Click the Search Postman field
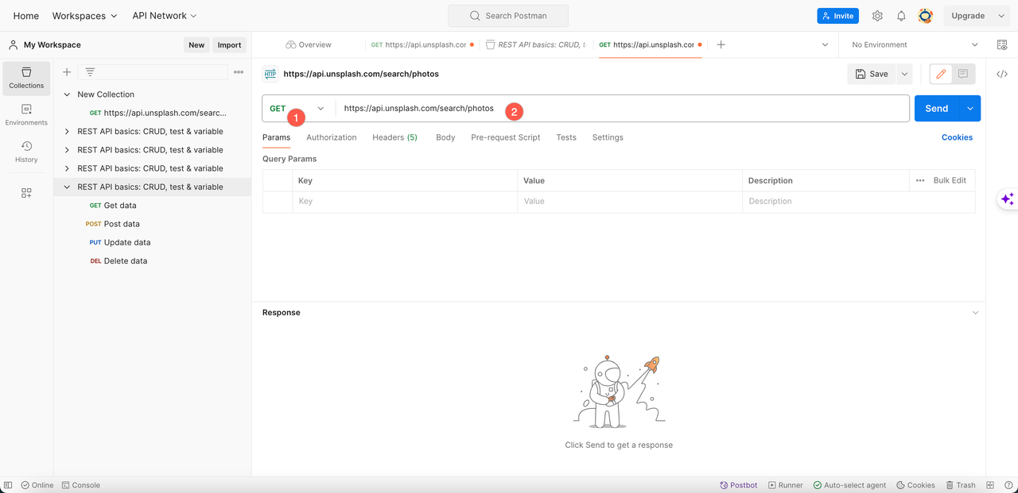Image resolution: width=1018 pixels, height=493 pixels. tap(508, 16)
